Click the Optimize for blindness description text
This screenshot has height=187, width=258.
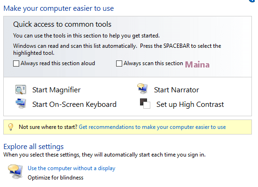pyautogui.click(x=55, y=178)
